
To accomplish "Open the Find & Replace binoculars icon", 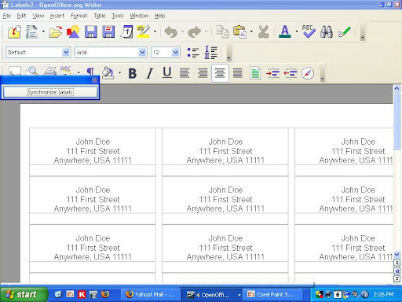I will [327, 31].
